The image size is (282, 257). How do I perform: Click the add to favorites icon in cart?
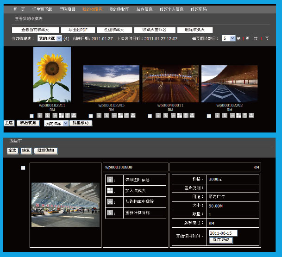click(x=110, y=191)
